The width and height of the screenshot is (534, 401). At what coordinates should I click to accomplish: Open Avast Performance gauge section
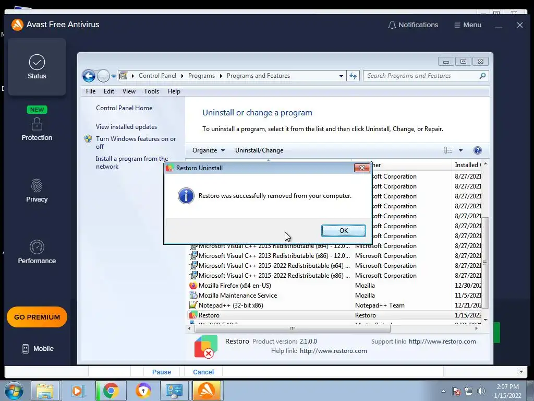37,252
